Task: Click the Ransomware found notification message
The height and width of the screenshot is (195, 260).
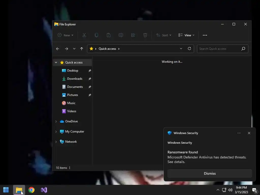Action: [x=207, y=157]
